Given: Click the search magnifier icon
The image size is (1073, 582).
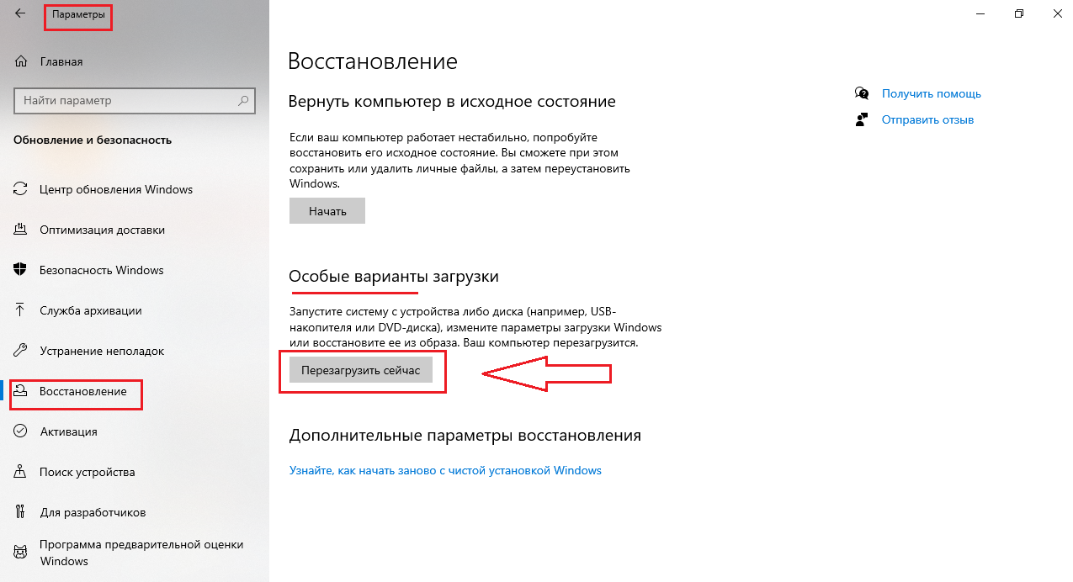Looking at the screenshot, I should tap(243, 100).
